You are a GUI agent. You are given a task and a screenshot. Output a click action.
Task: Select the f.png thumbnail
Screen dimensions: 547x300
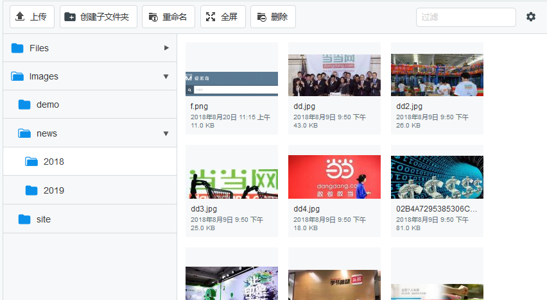[231, 83]
